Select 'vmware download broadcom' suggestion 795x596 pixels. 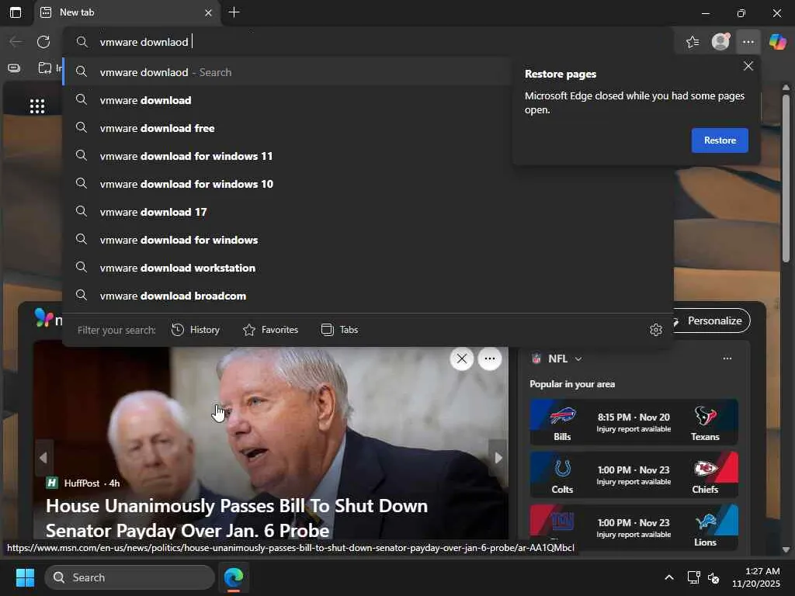click(x=368, y=296)
